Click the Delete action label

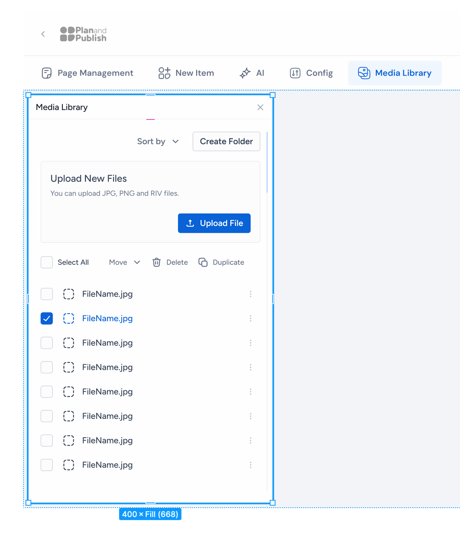pyautogui.click(x=177, y=262)
